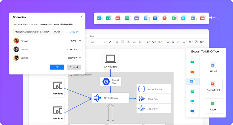Click Cancel in Share link dialog
This screenshot has width=233, height=125.
point(74,67)
